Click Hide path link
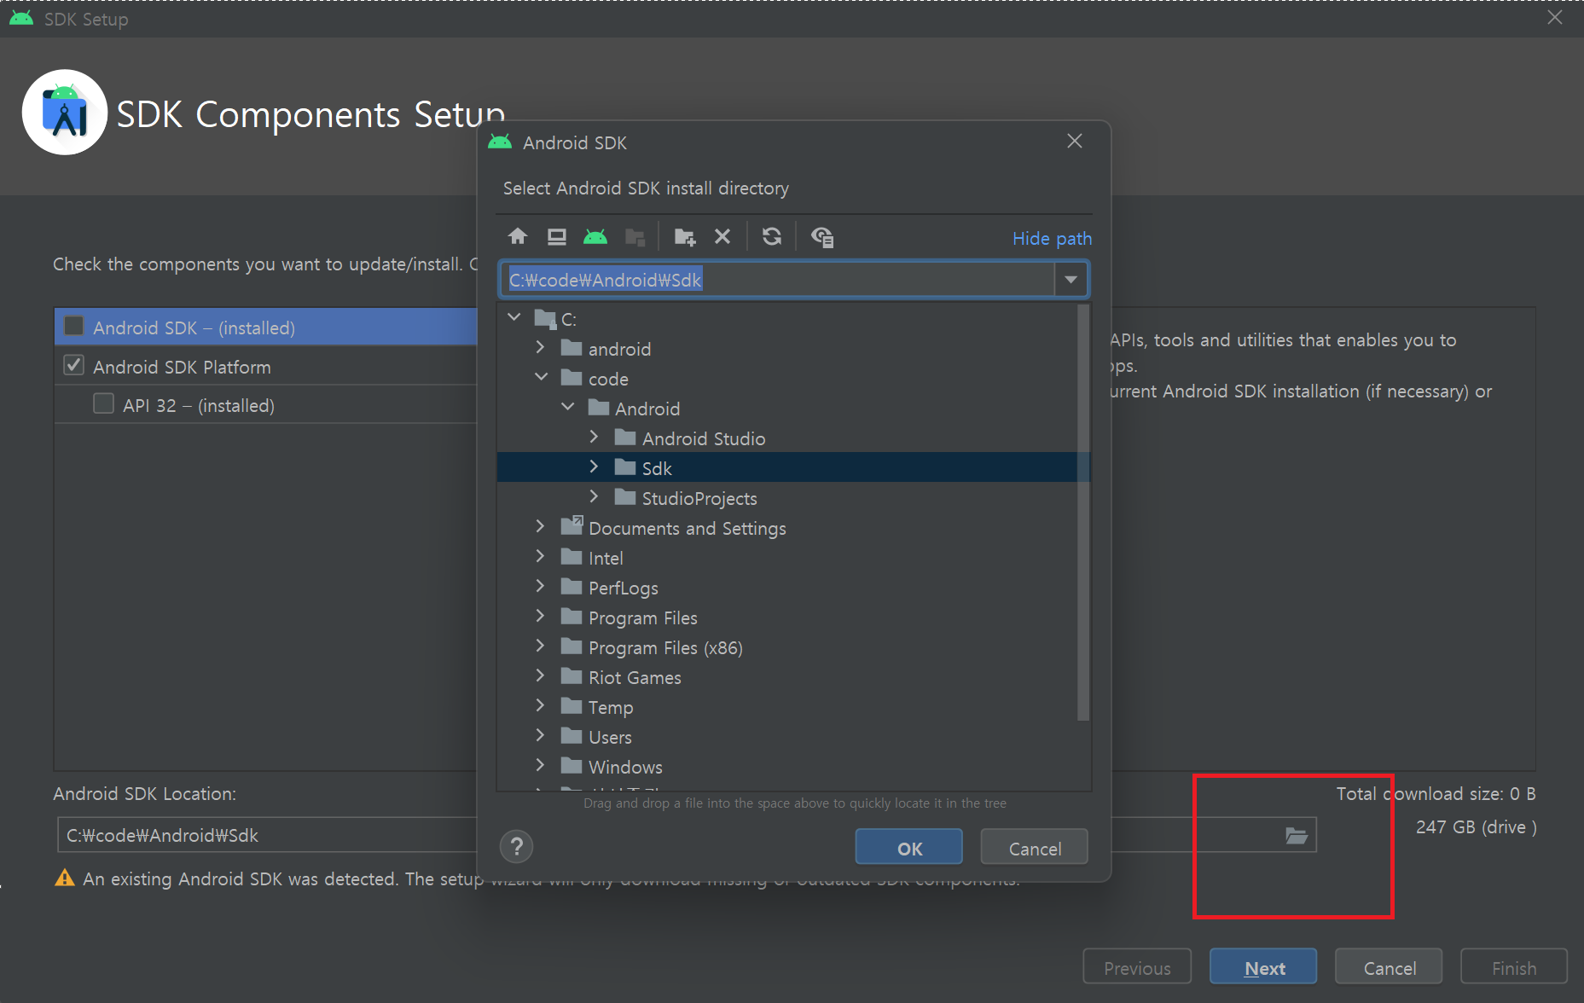The width and height of the screenshot is (1584, 1003). coord(1052,238)
